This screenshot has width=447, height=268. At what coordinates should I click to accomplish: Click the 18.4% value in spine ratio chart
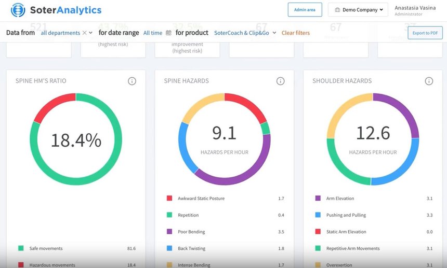point(76,140)
